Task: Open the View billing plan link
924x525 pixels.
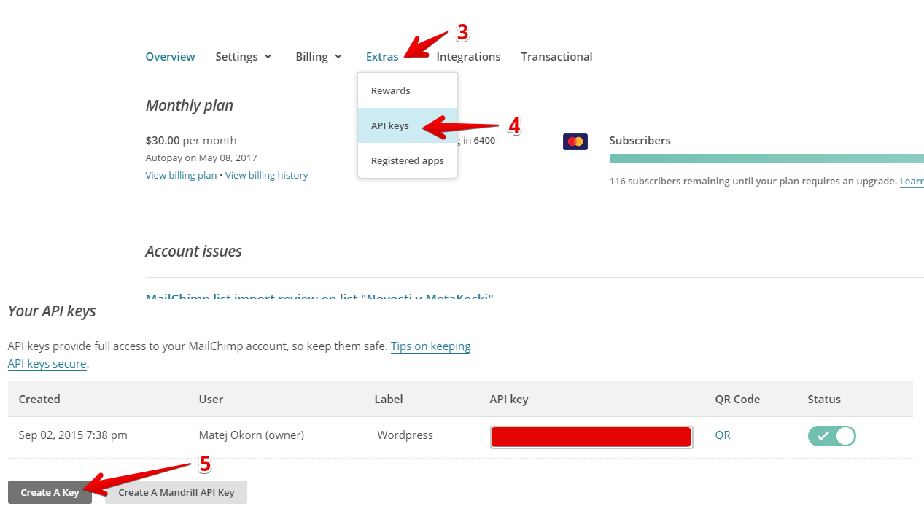Action: tap(181, 175)
